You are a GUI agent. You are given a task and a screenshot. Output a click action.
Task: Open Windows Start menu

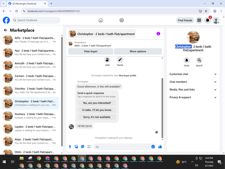tap(4, 162)
